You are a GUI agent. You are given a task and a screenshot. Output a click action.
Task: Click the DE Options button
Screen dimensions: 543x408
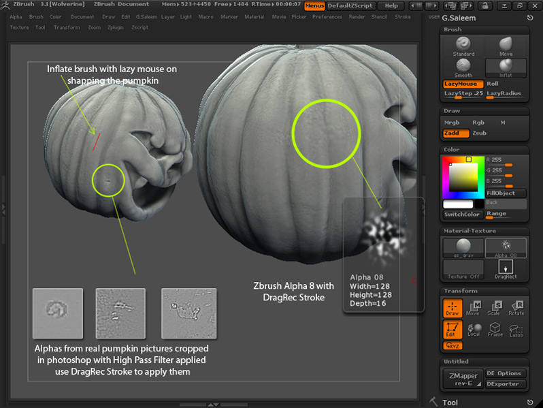(506, 373)
